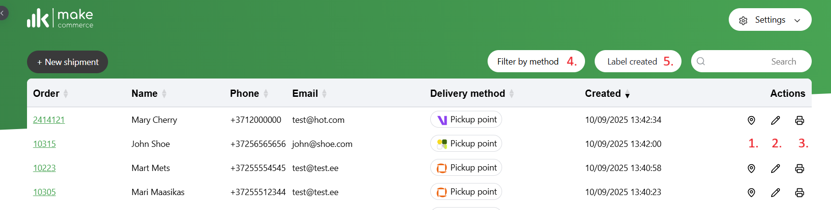Focus the Search input field
The image size is (831, 210).
(751, 61)
